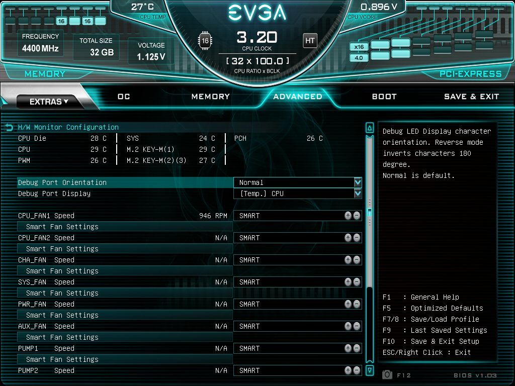Select the PWR_FAN SMART mode field

298,304
